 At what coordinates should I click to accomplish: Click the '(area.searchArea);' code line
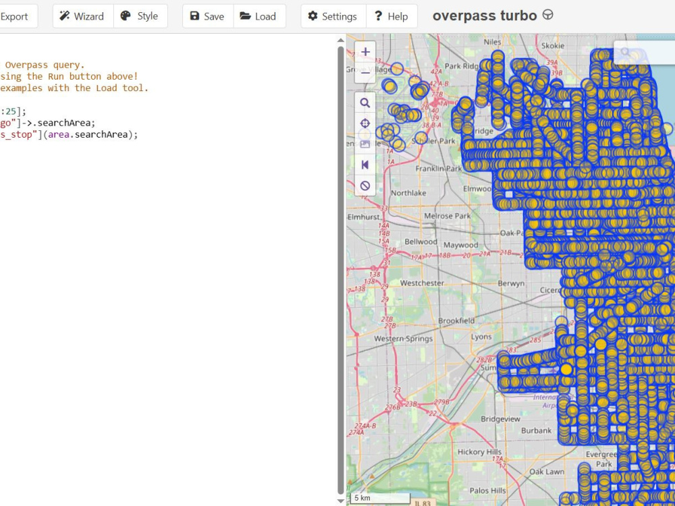tap(69, 135)
